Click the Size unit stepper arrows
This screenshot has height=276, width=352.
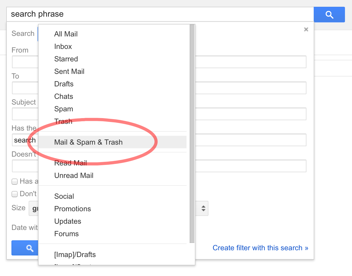(203, 208)
